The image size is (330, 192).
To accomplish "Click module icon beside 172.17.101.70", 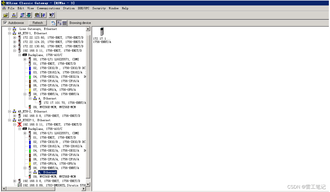I will (x=40, y=103).
